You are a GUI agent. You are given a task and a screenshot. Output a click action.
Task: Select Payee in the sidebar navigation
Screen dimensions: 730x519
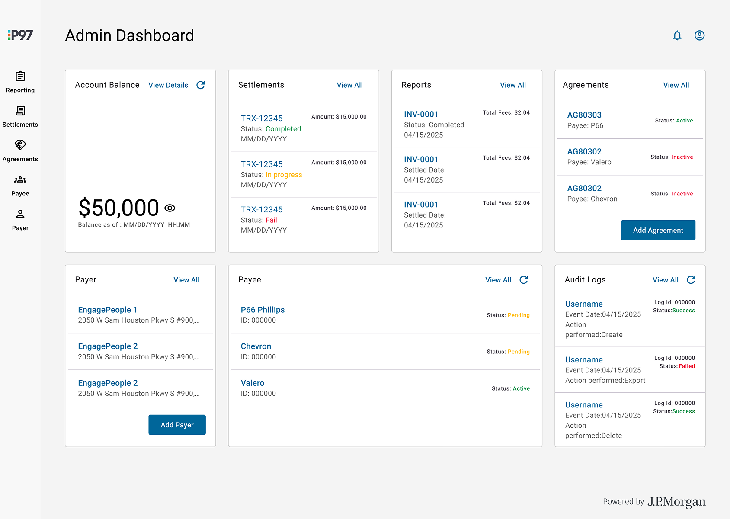tap(20, 186)
